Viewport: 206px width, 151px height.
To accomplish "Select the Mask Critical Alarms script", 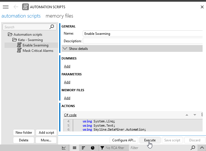I will (x=38, y=51).
